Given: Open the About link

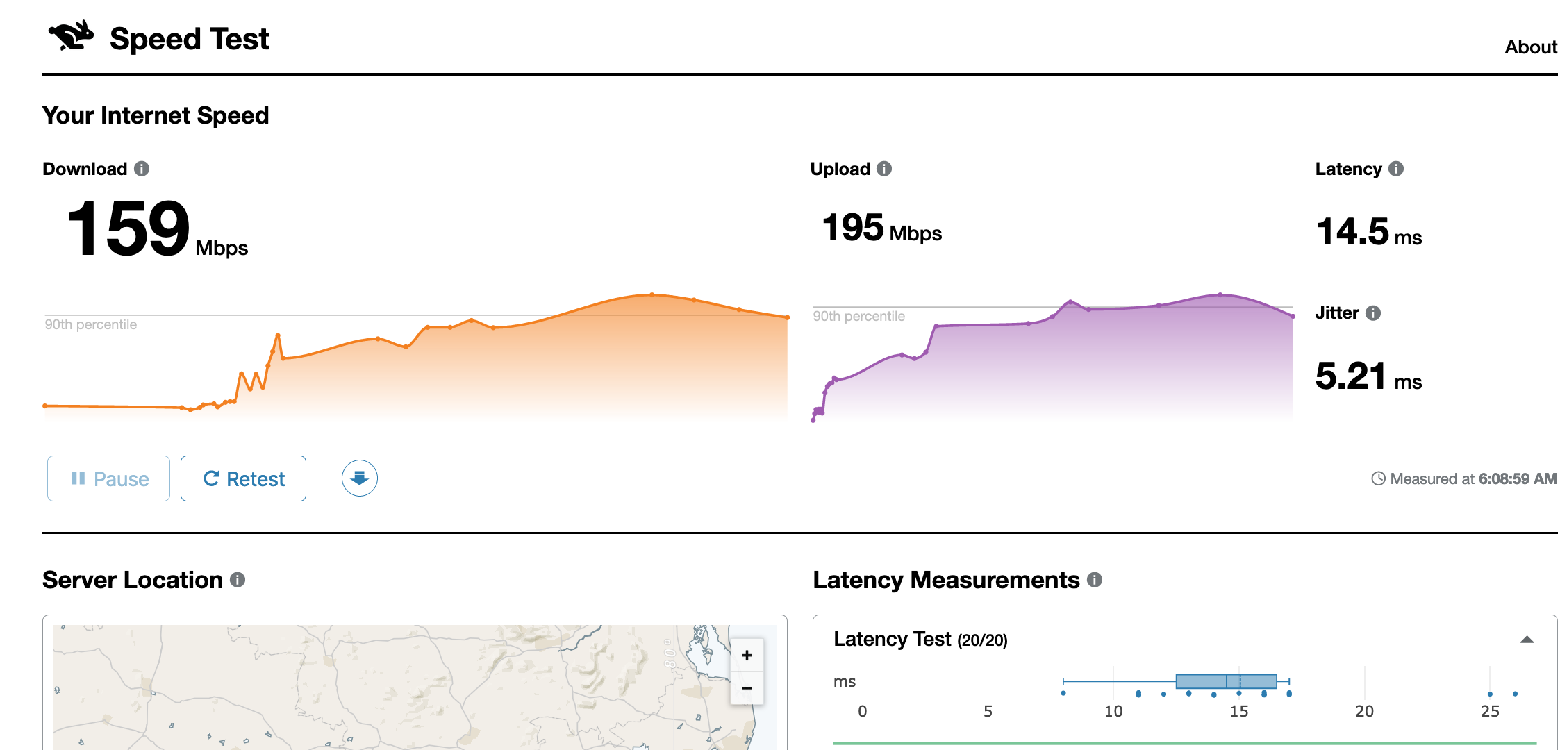Looking at the screenshot, I should pos(1530,47).
